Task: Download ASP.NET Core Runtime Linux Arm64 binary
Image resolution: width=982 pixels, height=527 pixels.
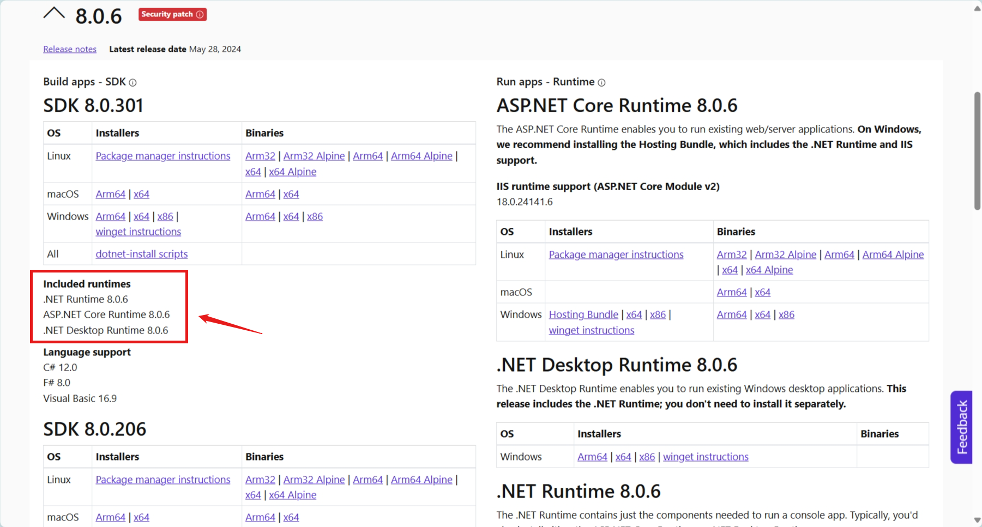Action: 839,255
